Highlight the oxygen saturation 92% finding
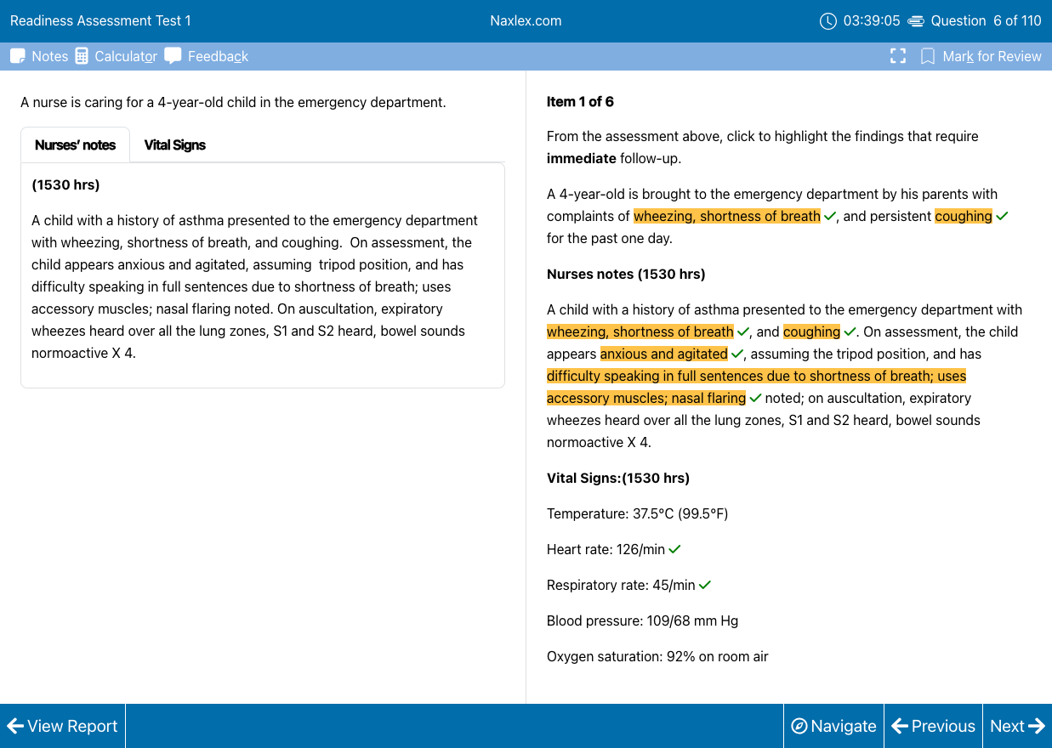This screenshot has height=748, width=1052. click(x=657, y=656)
